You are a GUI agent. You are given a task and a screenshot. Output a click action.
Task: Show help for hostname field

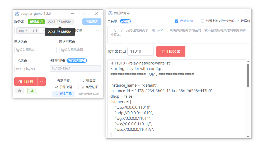pyautogui.click(x=25, y=61)
